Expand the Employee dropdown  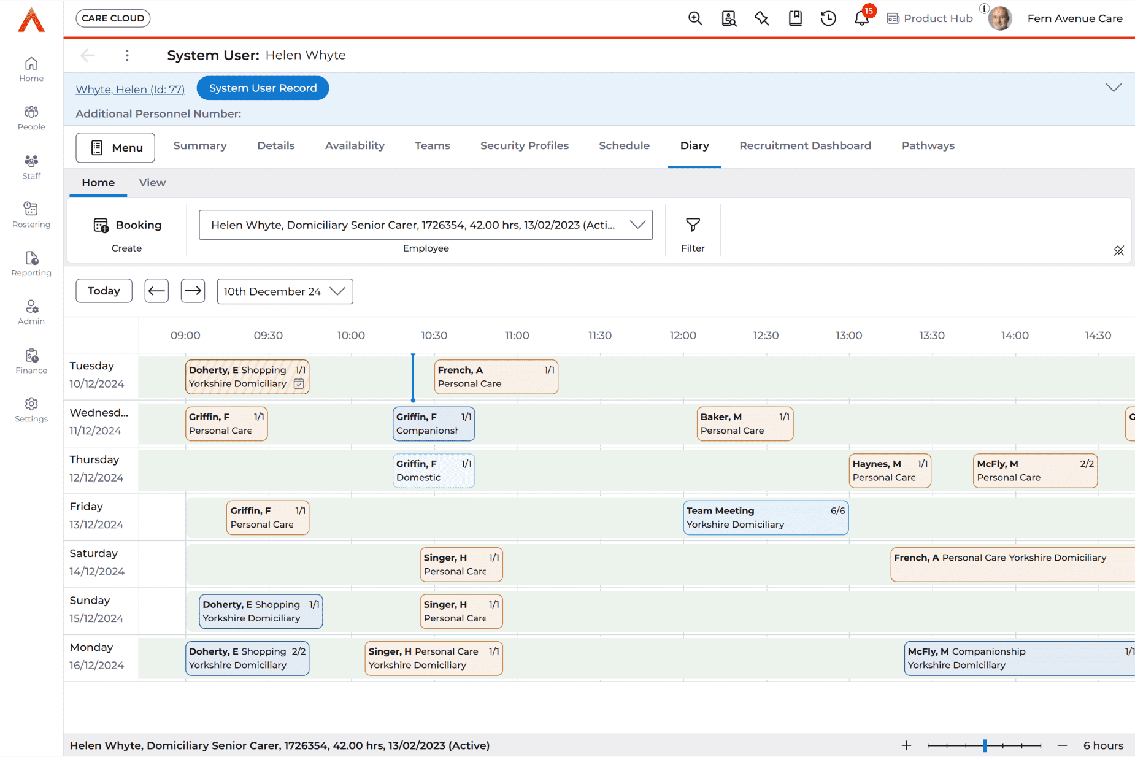coord(637,225)
